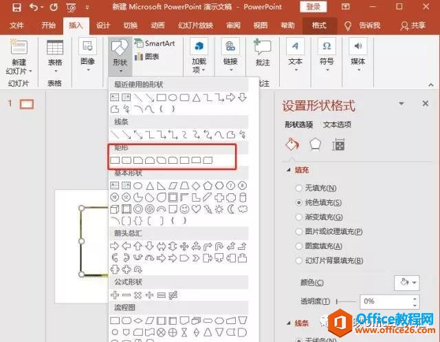Open the quick access toolbar customize dropdown

pyautogui.click(x=87, y=8)
